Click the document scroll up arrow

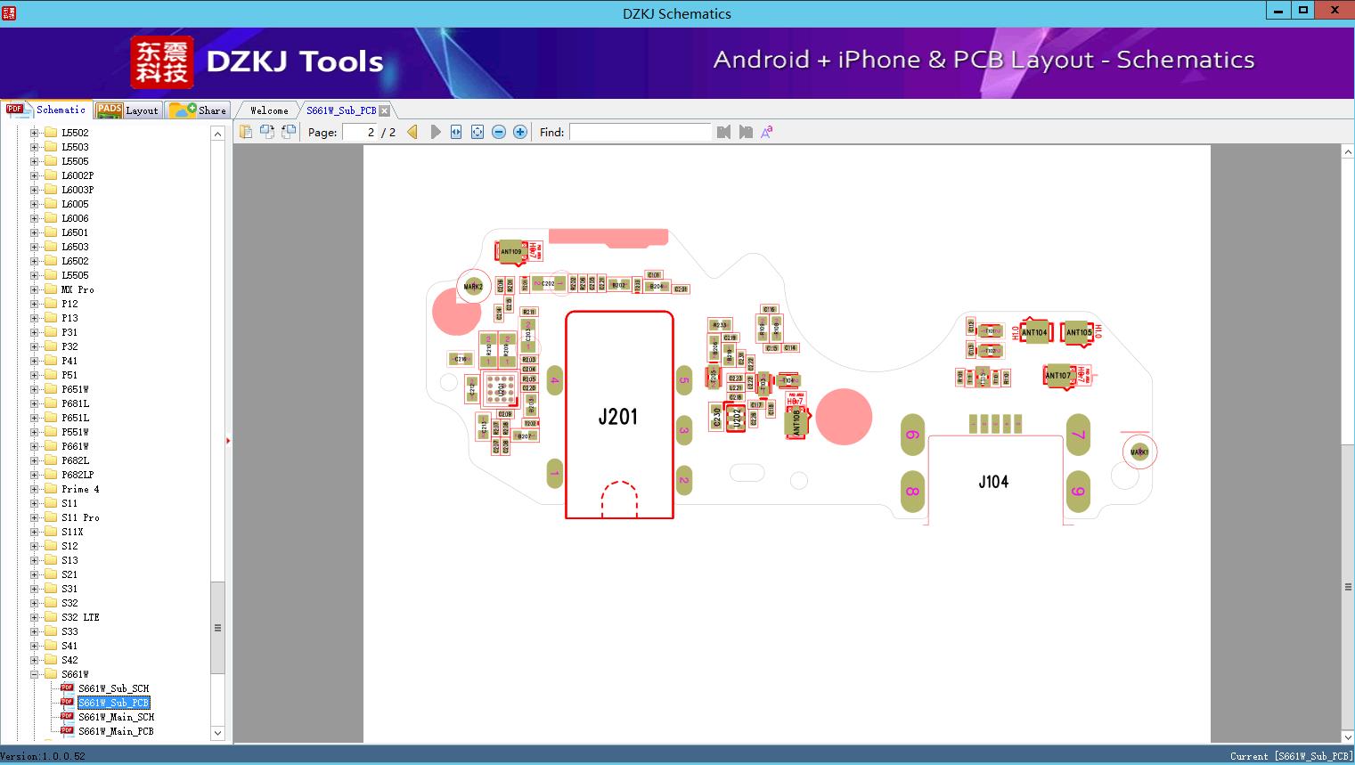(x=1348, y=152)
